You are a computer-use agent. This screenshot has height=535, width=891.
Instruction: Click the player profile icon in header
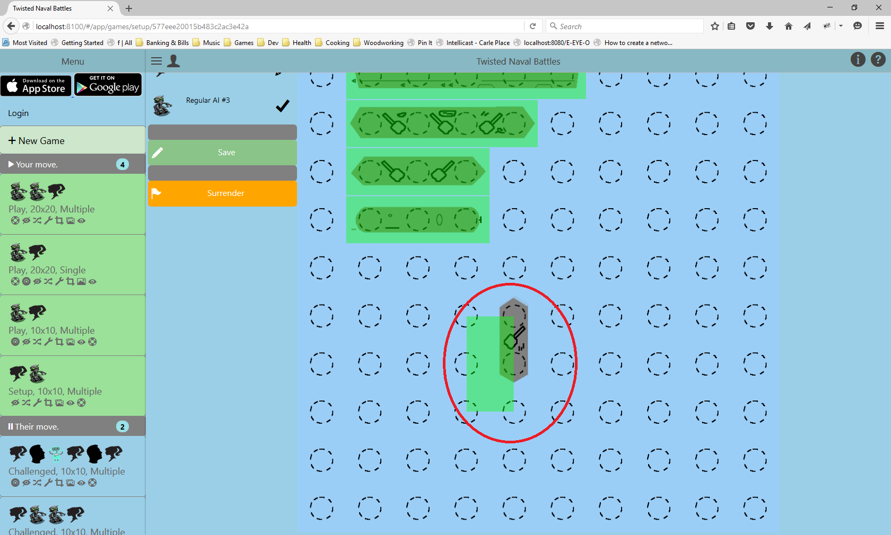pos(173,61)
